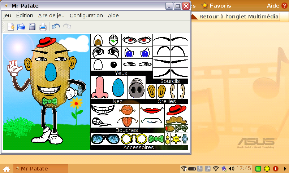Click the home icon on the taskbar
Viewport: 289px width, 173px height.
[7, 169]
